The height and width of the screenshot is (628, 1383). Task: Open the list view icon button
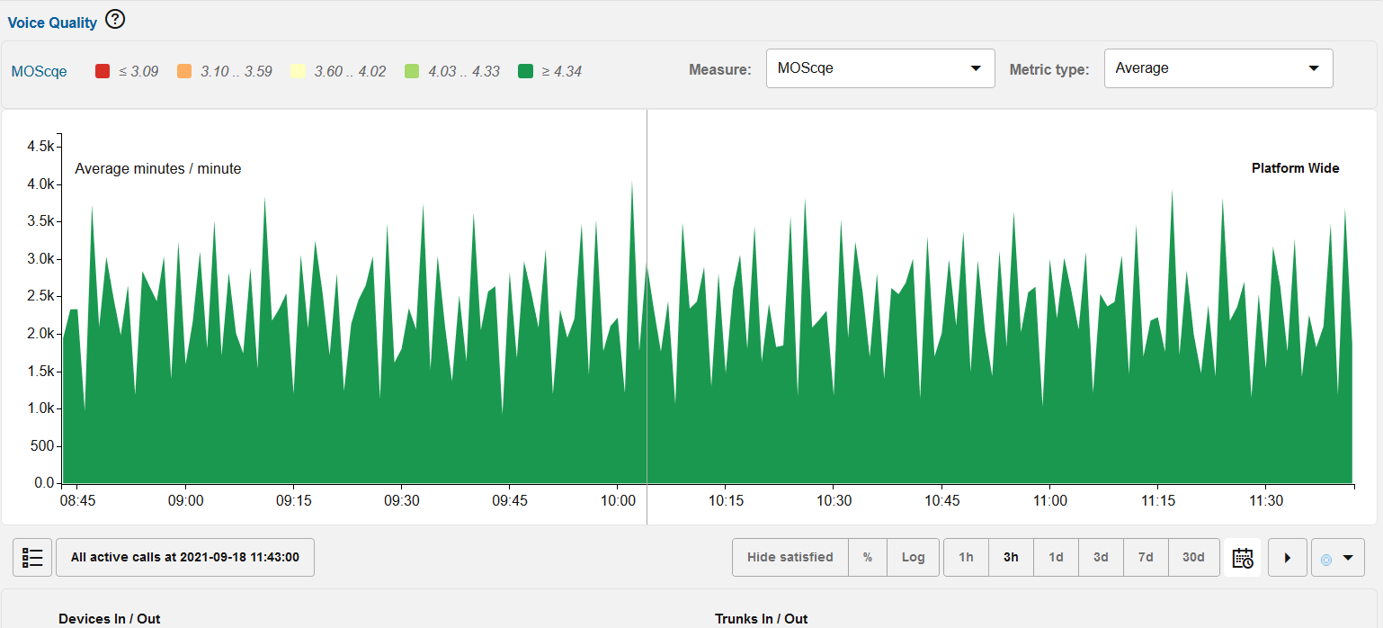(32, 558)
